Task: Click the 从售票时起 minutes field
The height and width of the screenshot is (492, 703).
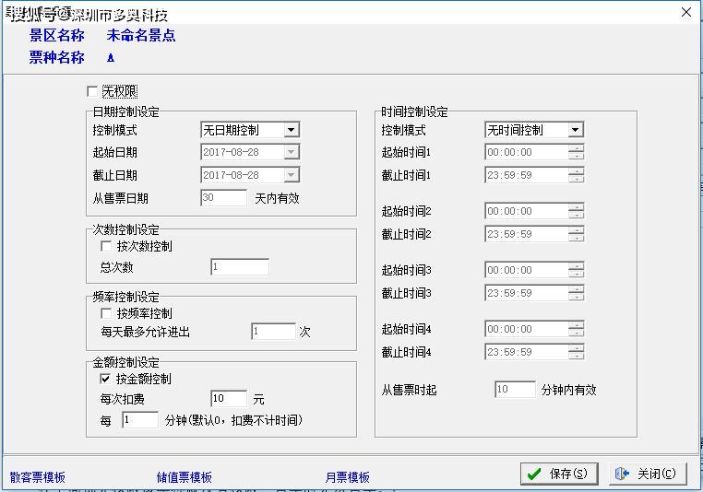Action: coord(515,389)
